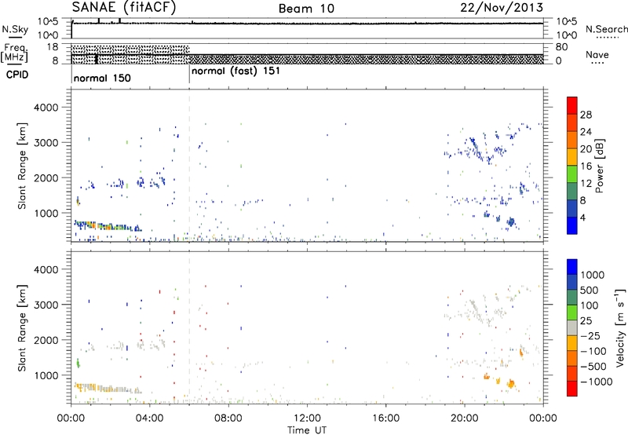The height and width of the screenshot is (435, 628).
Task: Click the 80 tick on the Nave axis
Action: (561, 47)
